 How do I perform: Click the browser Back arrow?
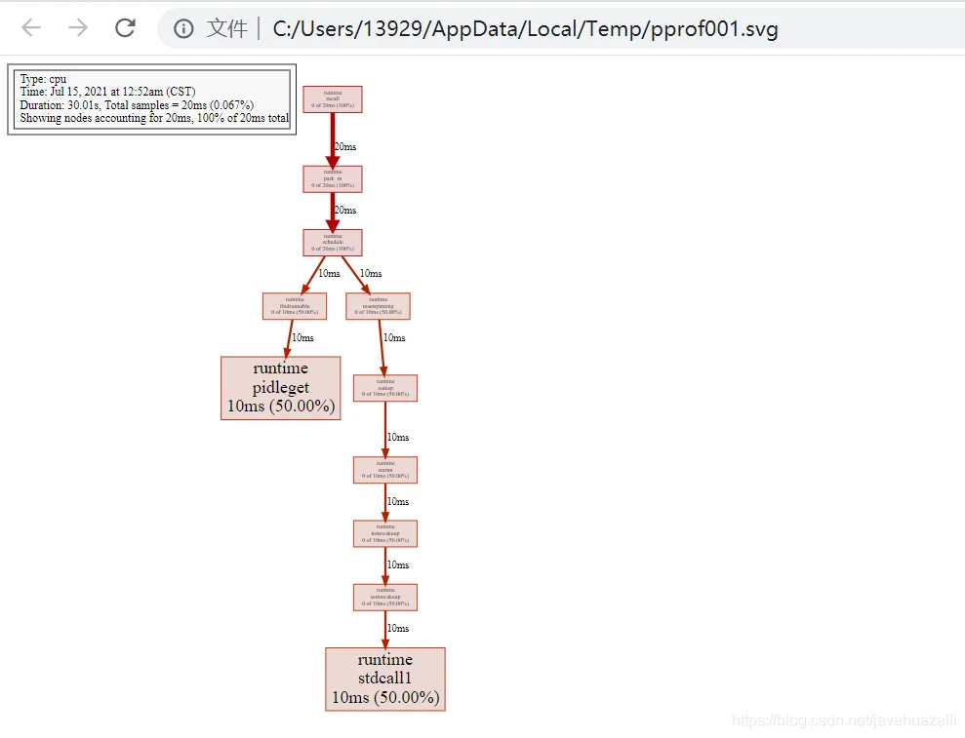(31, 27)
